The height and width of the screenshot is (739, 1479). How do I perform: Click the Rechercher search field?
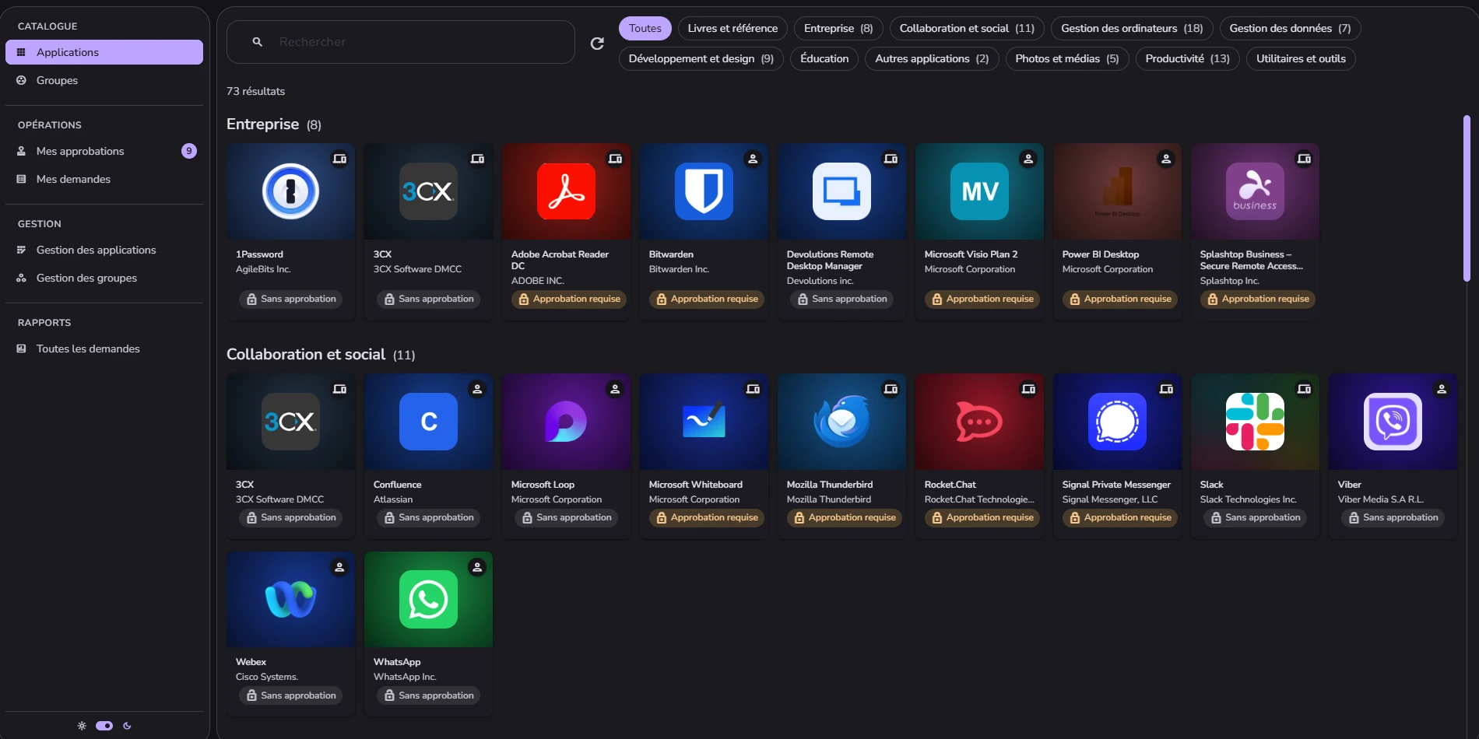click(x=401, y=42)
